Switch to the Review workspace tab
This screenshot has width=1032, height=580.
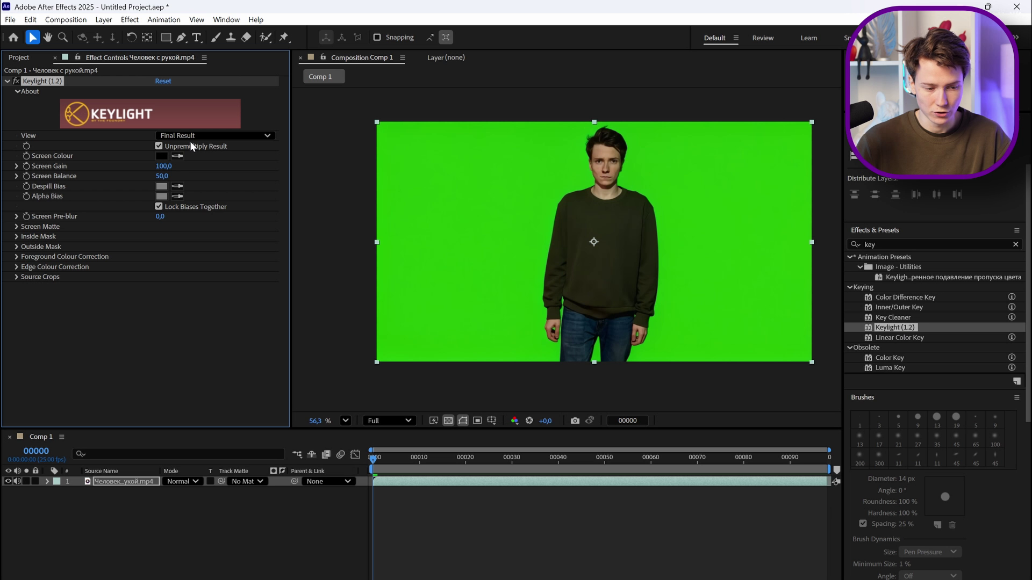763,38
